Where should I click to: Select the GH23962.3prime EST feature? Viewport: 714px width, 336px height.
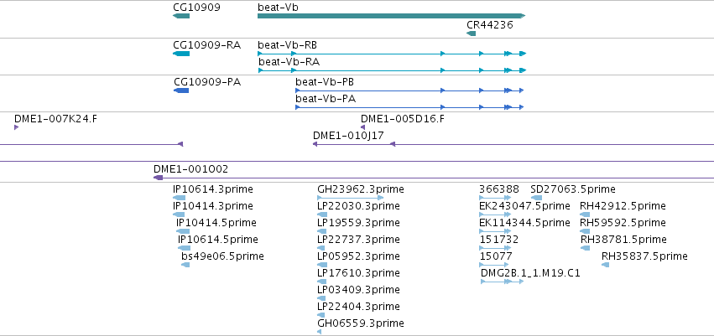pos(350,198)
